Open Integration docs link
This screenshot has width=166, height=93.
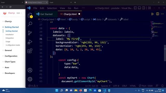[10, 38]
